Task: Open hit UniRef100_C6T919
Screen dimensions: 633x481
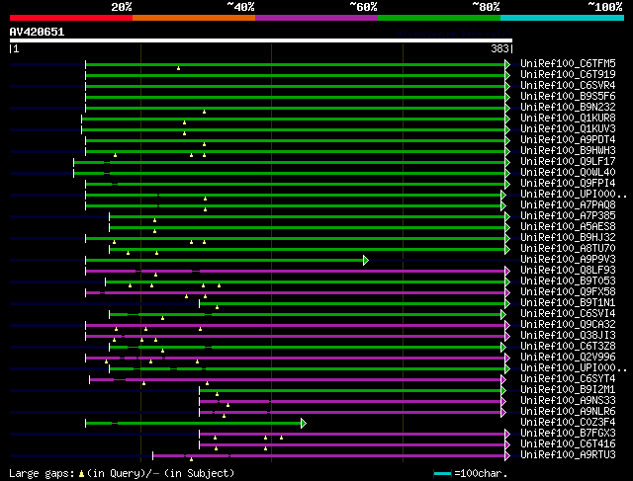Action: [x=568, y=75]
